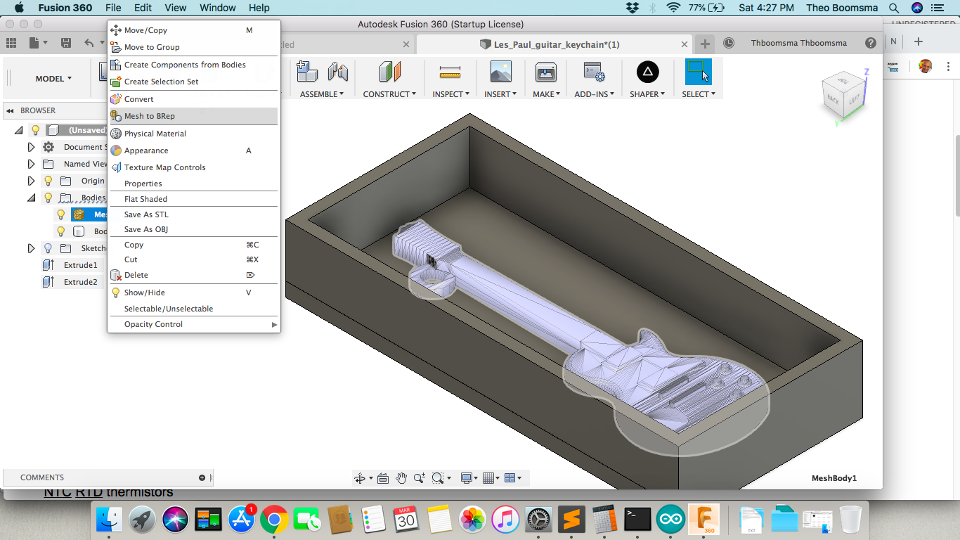Click the Orbit icon in navigation bar
960x540 pixels.
[x=360, y=478]
